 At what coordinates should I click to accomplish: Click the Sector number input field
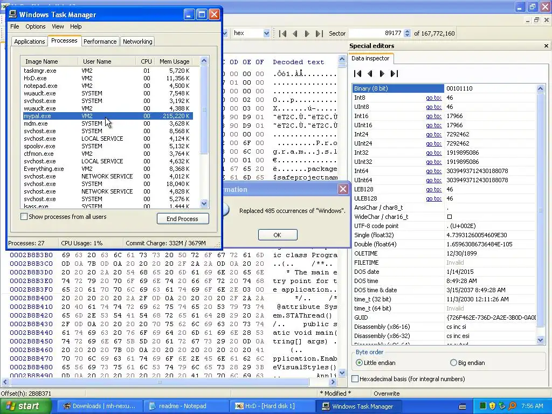point(375,33)
